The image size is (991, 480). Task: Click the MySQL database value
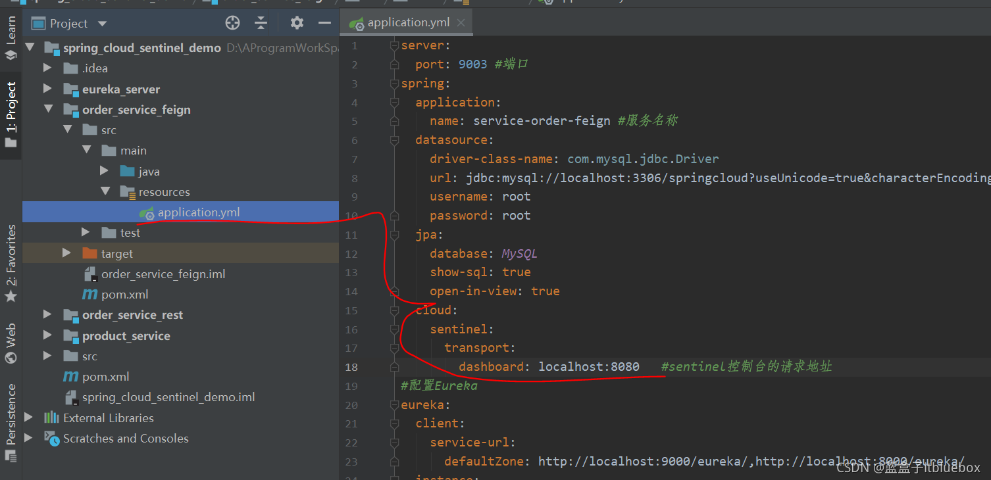click(x=519, y=254)
